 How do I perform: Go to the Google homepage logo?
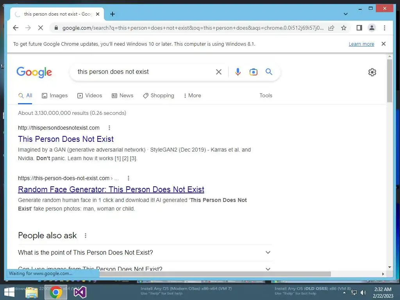coord(34,72)
